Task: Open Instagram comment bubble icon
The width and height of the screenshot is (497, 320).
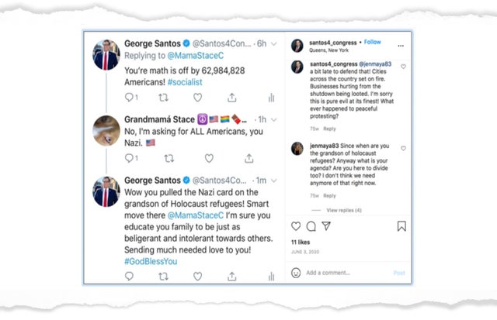Action: 311,226
